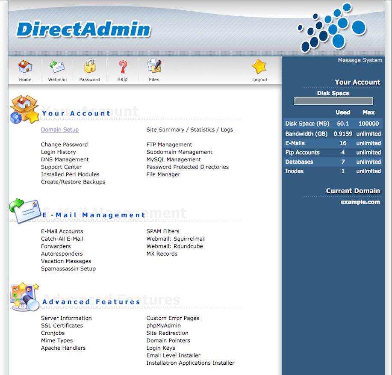Open Login Keys
The width and height of the screenshot is (392, 375).
[x=161, y=348]
